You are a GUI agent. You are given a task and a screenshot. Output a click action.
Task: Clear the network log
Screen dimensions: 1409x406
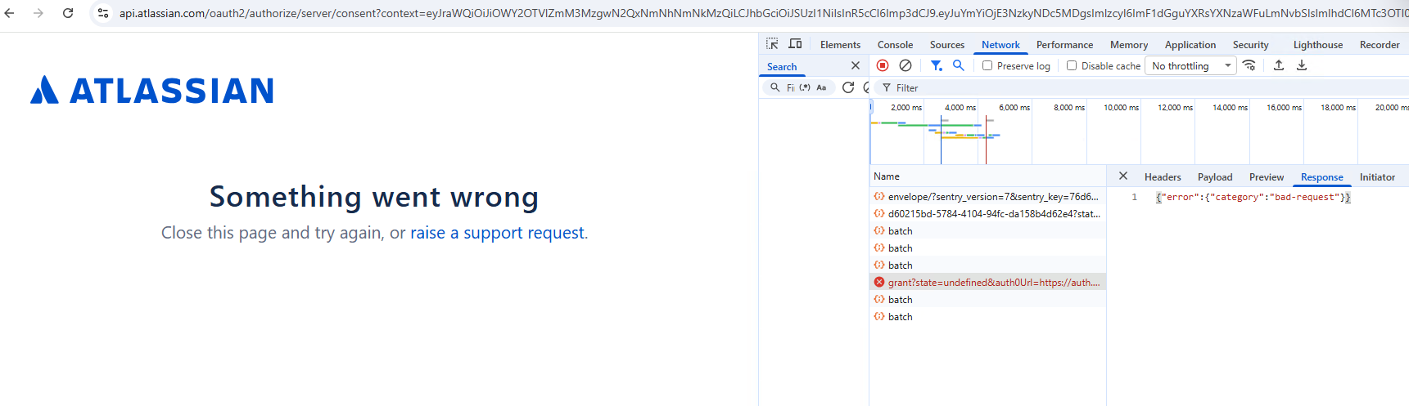tap(905, 65)
